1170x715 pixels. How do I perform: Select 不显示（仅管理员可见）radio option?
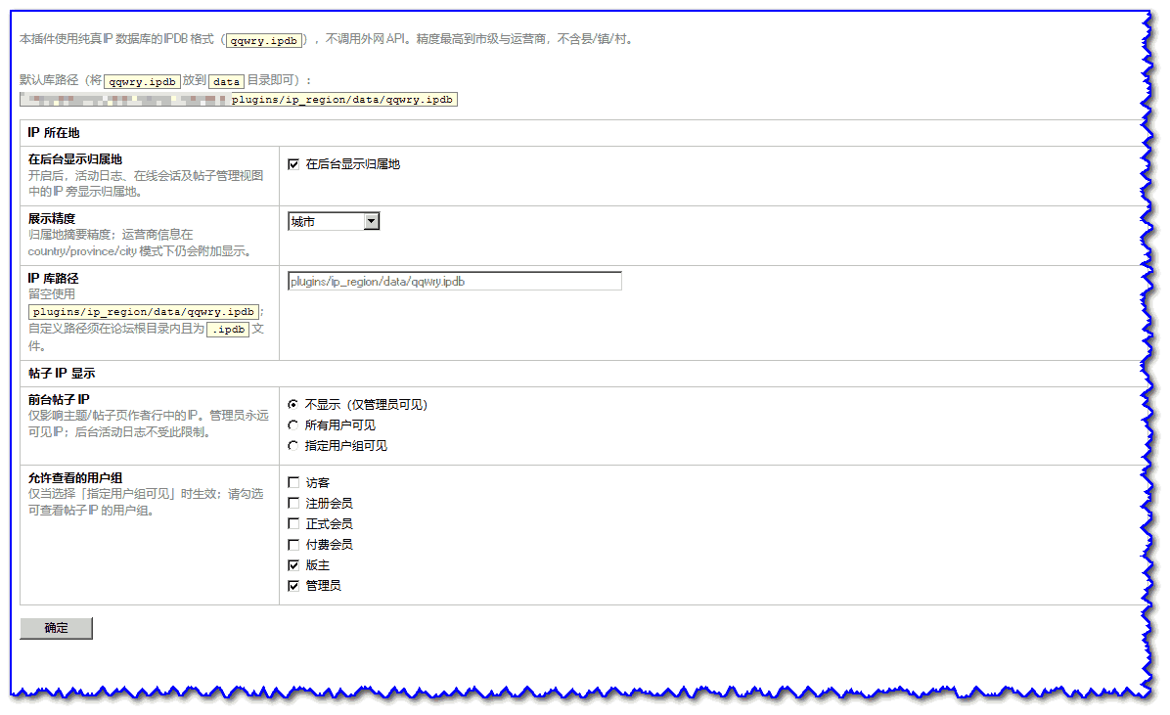coord(293,405)
